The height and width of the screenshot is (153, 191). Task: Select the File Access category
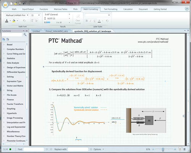pyautogui.click(x=11, y=95)
